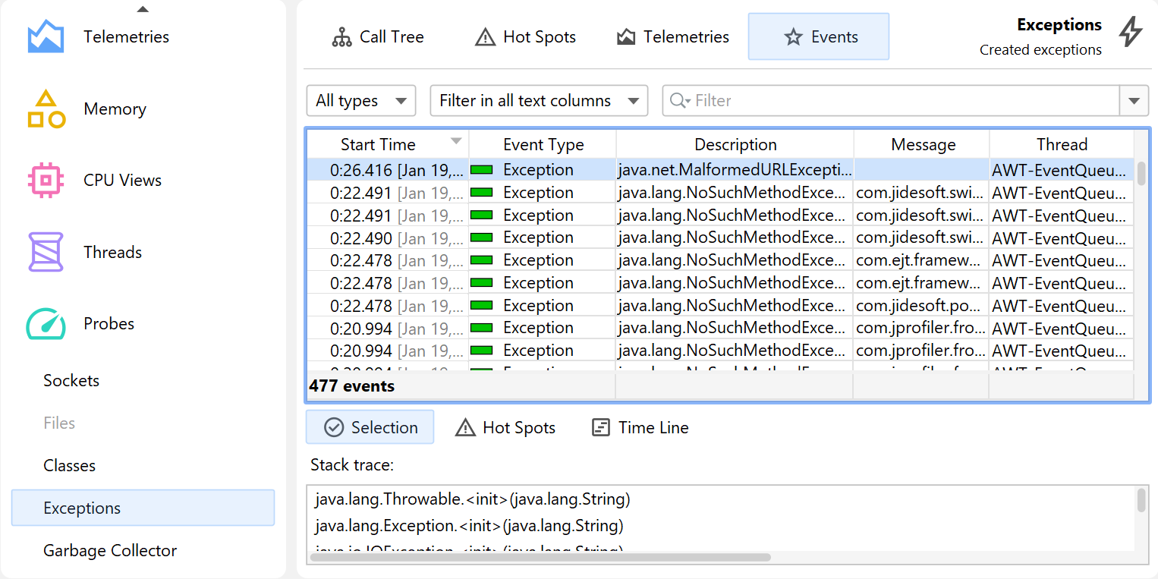The height and width of the screenshot is (579, 1158).
Task: Expand the Filter in all text columns dropdown
Action: tap(539, 101)
